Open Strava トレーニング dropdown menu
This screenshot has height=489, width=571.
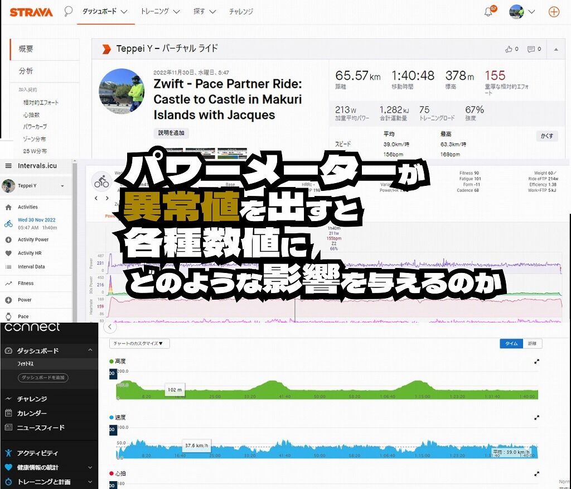point(160,12)
